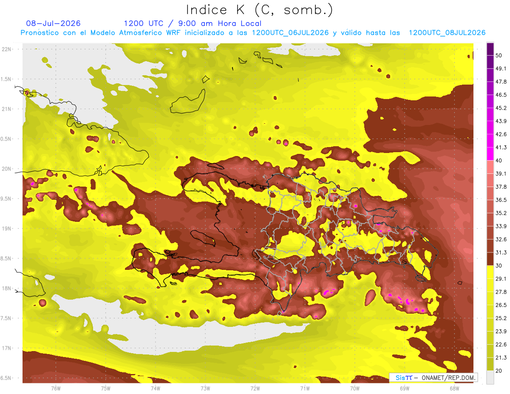Click the '0.5N' latitude label
This screenshot has height=394, width=510.
pos(6,139)
